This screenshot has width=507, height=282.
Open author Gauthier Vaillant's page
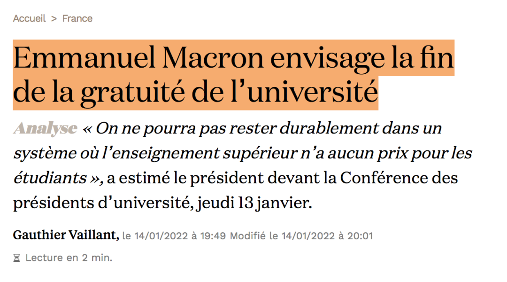pyautogui.click(x=66, y=235)
